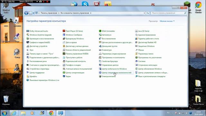Screen dimensions: 206x116
Task: Click the Back arrow in Control Panel
Action: 26,13
